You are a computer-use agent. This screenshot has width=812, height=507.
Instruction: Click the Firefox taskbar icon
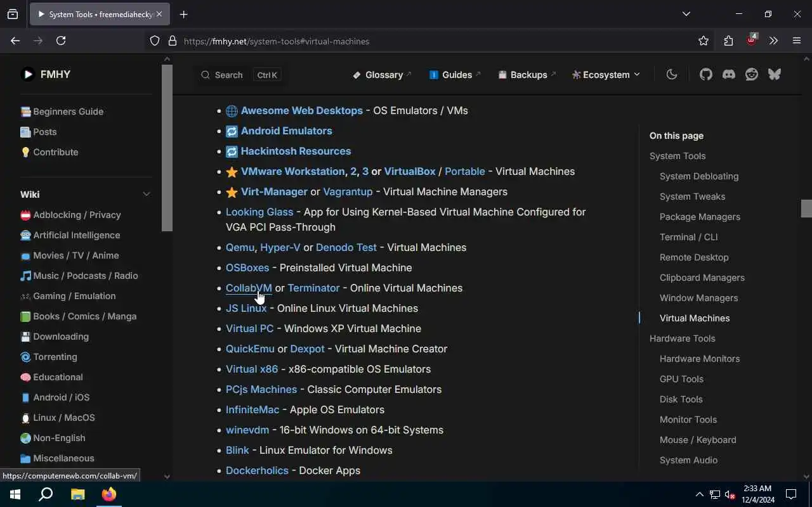tap(109, 494)
